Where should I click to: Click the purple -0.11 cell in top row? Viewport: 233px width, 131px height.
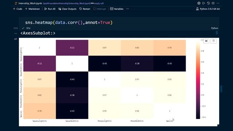click(x=72, y=48)
